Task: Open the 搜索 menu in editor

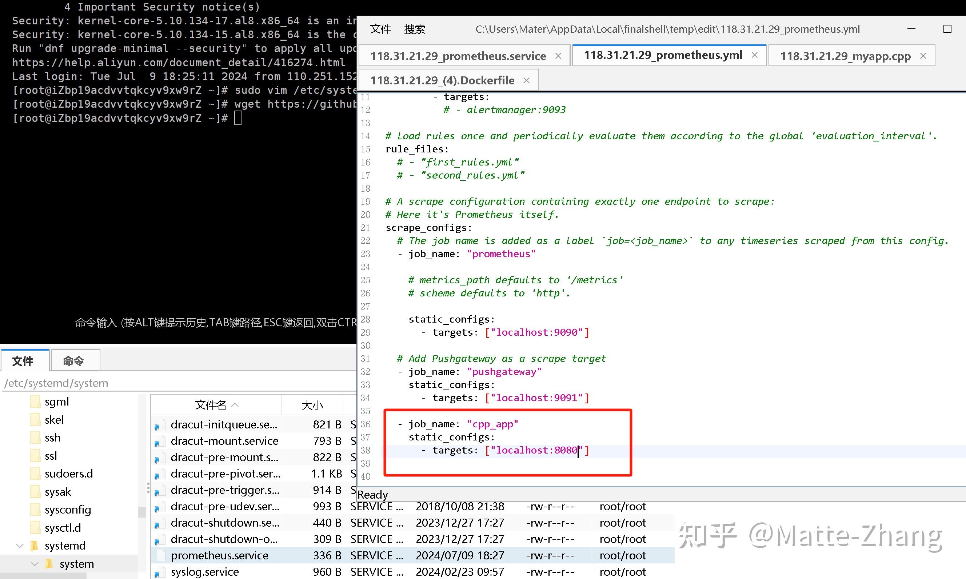Action: tap(414, 29)
